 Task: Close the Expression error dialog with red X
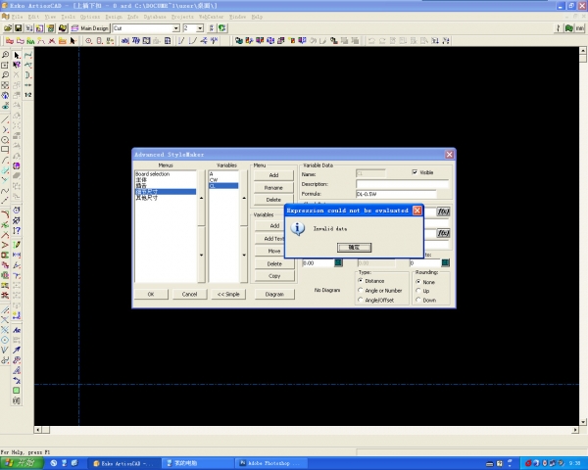(417, 211)
